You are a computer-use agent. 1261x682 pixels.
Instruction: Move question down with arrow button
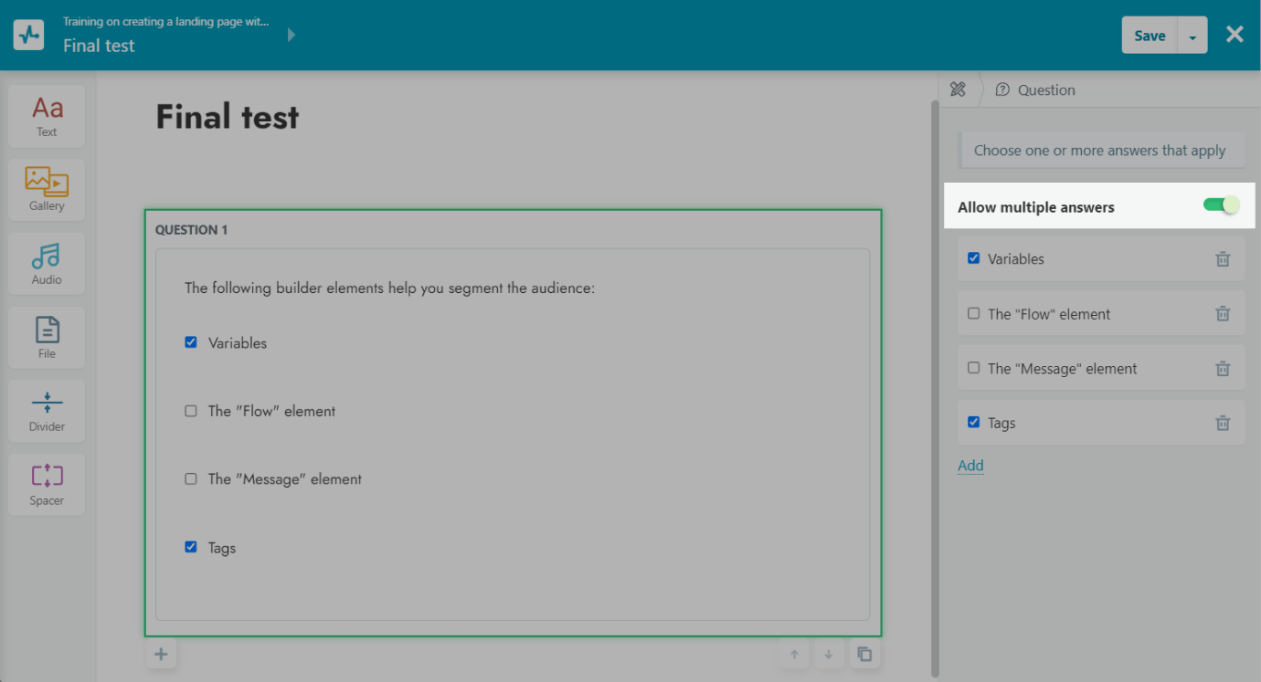point(829,655)
